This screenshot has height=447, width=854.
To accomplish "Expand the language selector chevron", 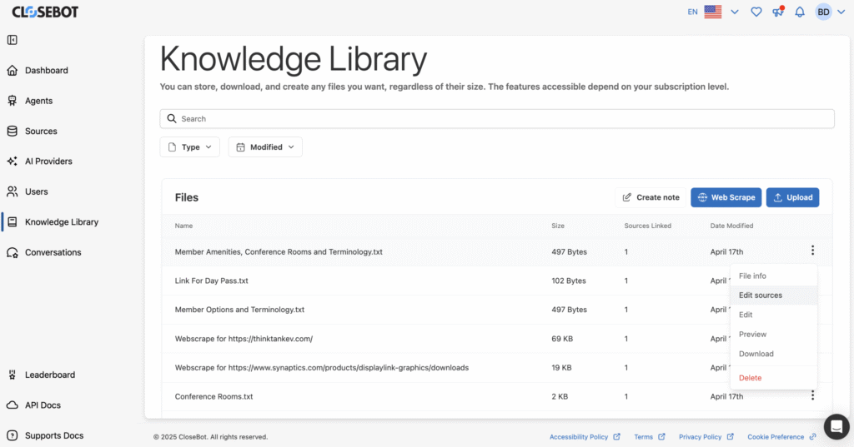I will click(735, 12).
